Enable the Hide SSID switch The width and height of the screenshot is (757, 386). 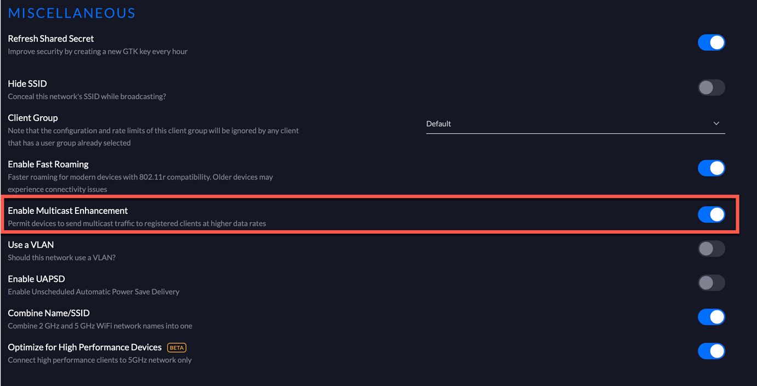pyautogui.click(x=711, y=87)
